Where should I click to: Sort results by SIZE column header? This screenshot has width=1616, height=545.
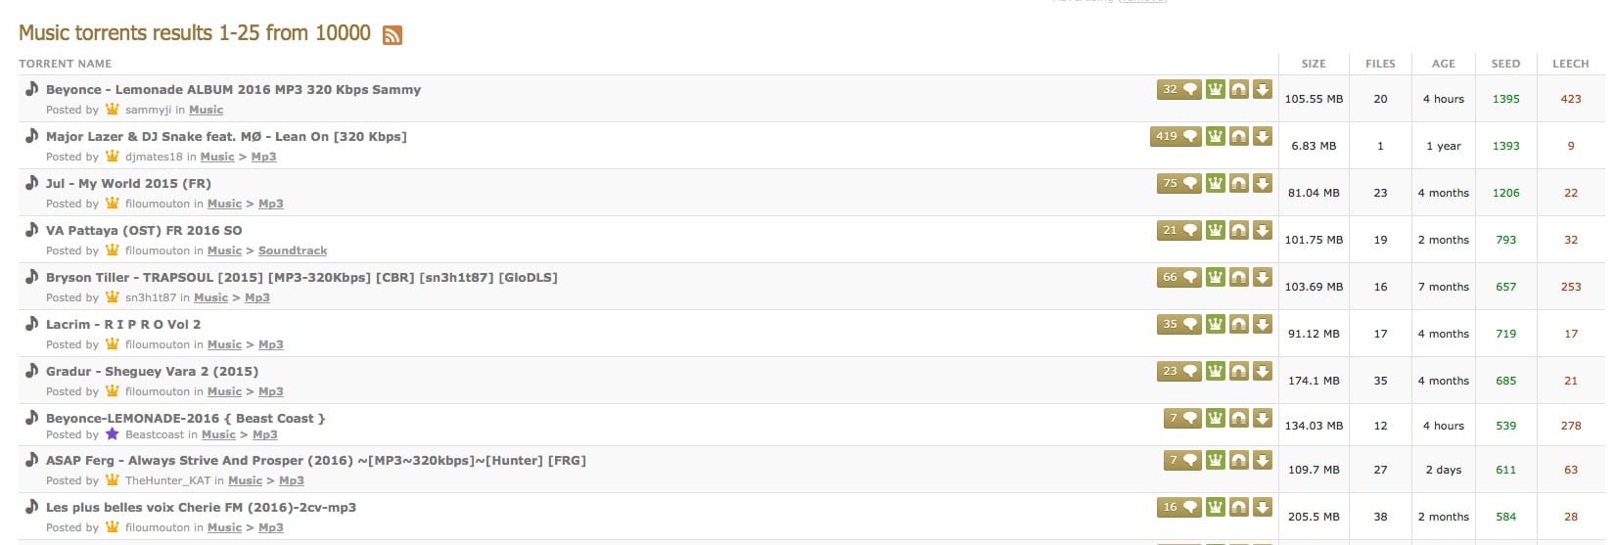[1314, 64]
